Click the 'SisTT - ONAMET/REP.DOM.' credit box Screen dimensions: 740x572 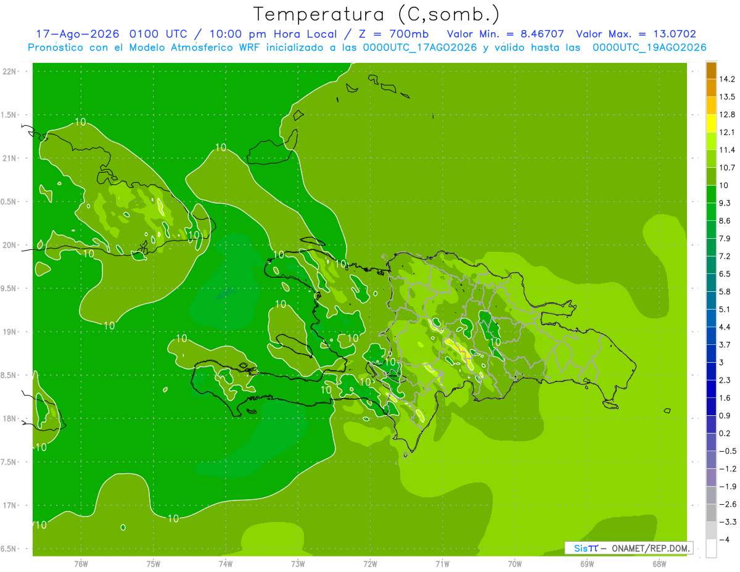[629, 548]
